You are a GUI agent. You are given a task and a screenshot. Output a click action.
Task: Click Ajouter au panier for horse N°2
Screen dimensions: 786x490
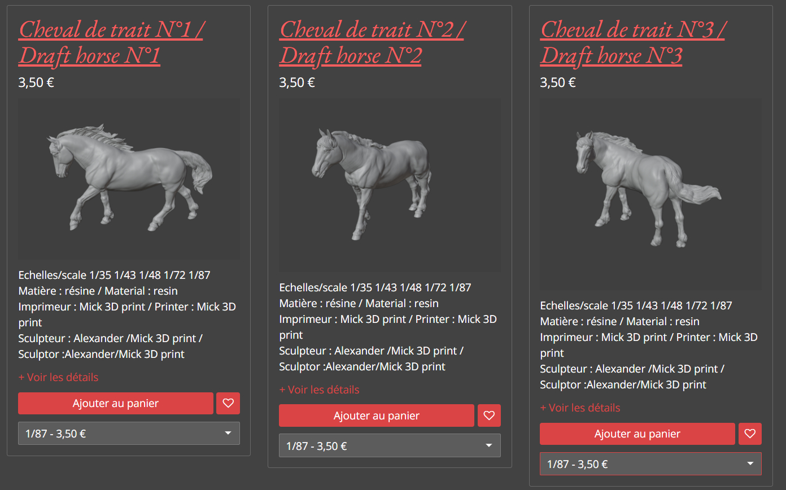377,416
